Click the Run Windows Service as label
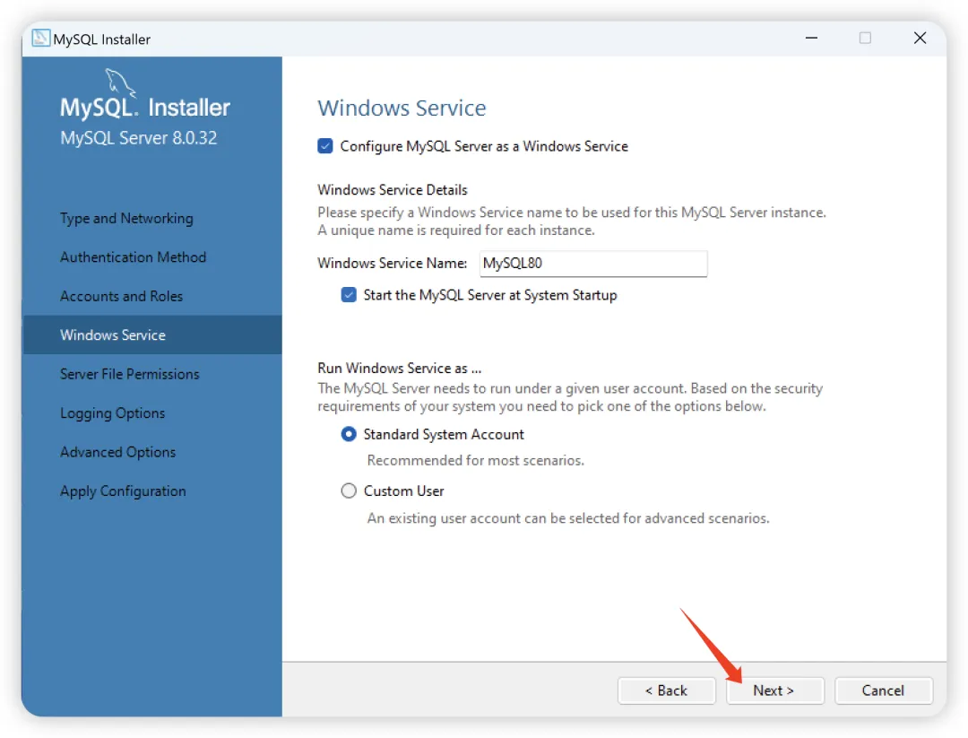Viewport: 968px width, 738px height. [x=400, y=368]
